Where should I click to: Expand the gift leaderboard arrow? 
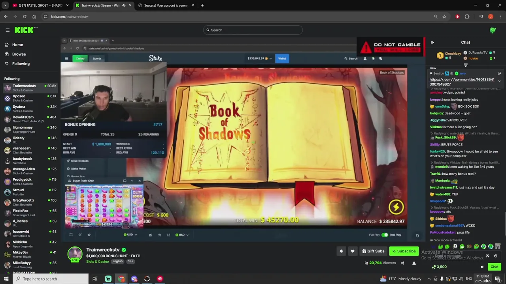click(465, 65)
